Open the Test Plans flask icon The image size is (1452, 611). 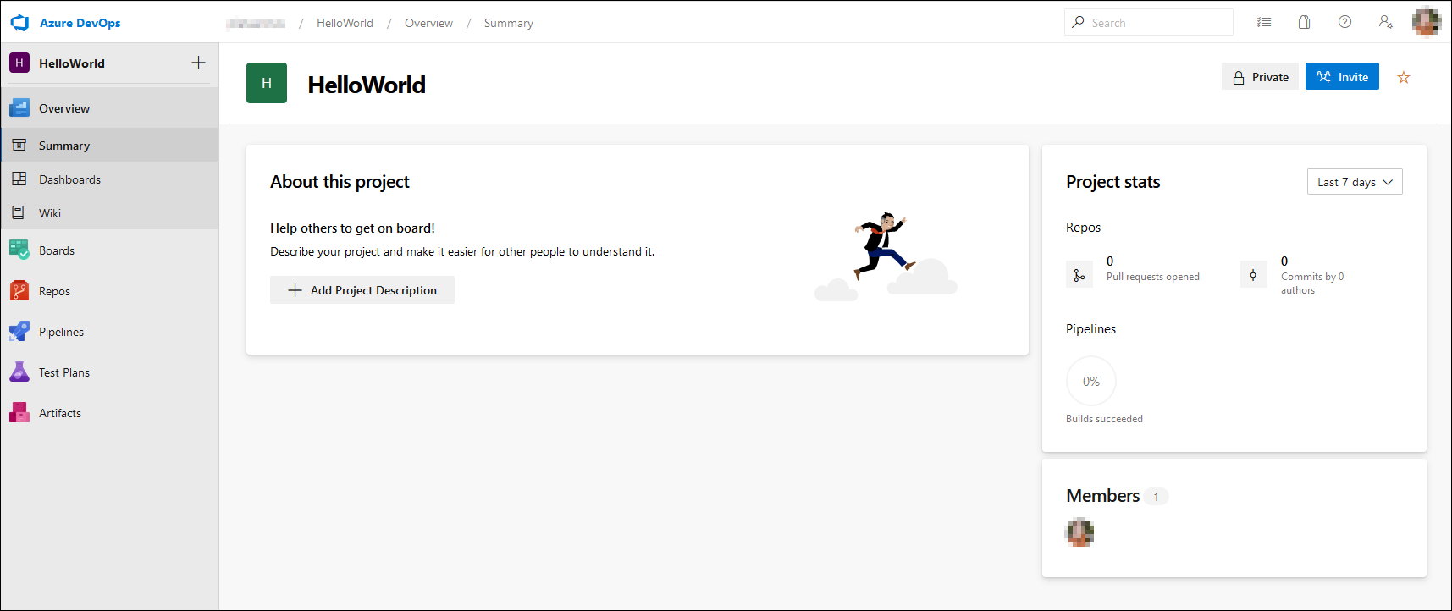19,372
